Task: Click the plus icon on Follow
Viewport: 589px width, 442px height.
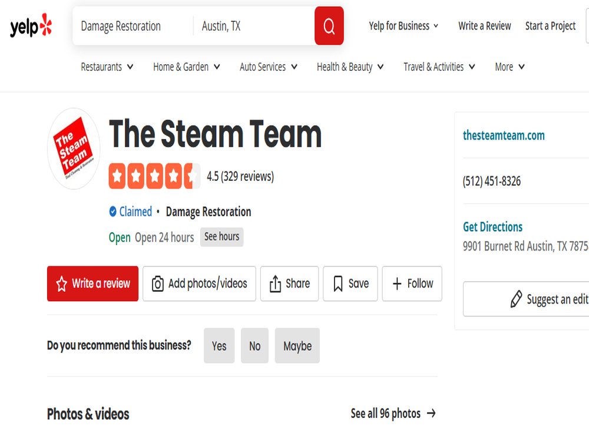Action: pos(397,284)
